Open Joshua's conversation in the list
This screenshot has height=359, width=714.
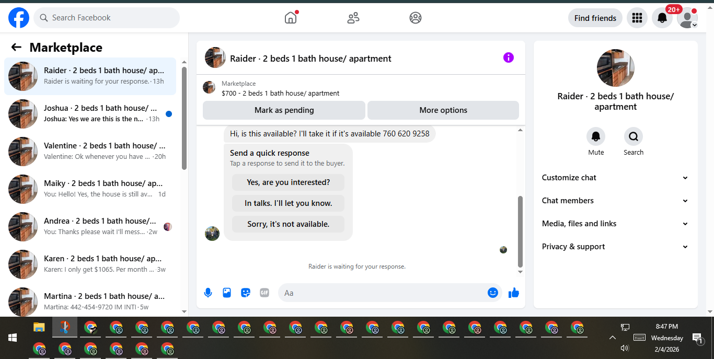pyautogui.click(x=90, y=114)
